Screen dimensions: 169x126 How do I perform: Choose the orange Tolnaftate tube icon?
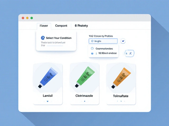coord(121,77)
